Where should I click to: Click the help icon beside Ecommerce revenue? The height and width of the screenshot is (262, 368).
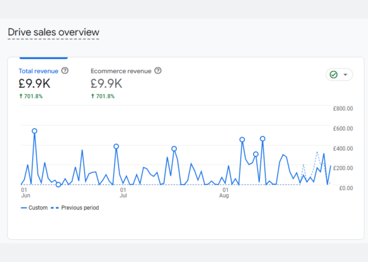pos(158,71)
